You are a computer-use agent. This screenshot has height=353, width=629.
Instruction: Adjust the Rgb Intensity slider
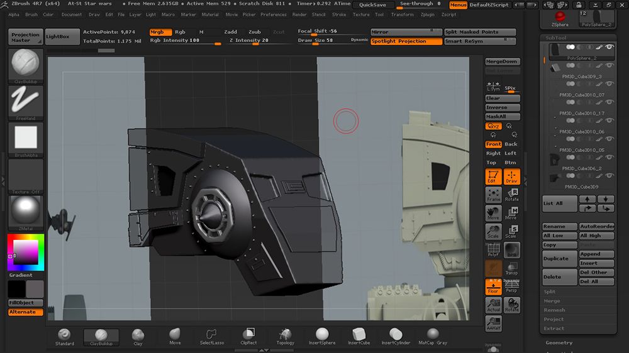pyautogui.click(x=185, y=41)
